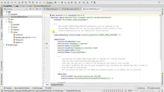This screenshot has width=164, height=92.
Task: Click the Replace toolbar icon
Action: point(33,2)
